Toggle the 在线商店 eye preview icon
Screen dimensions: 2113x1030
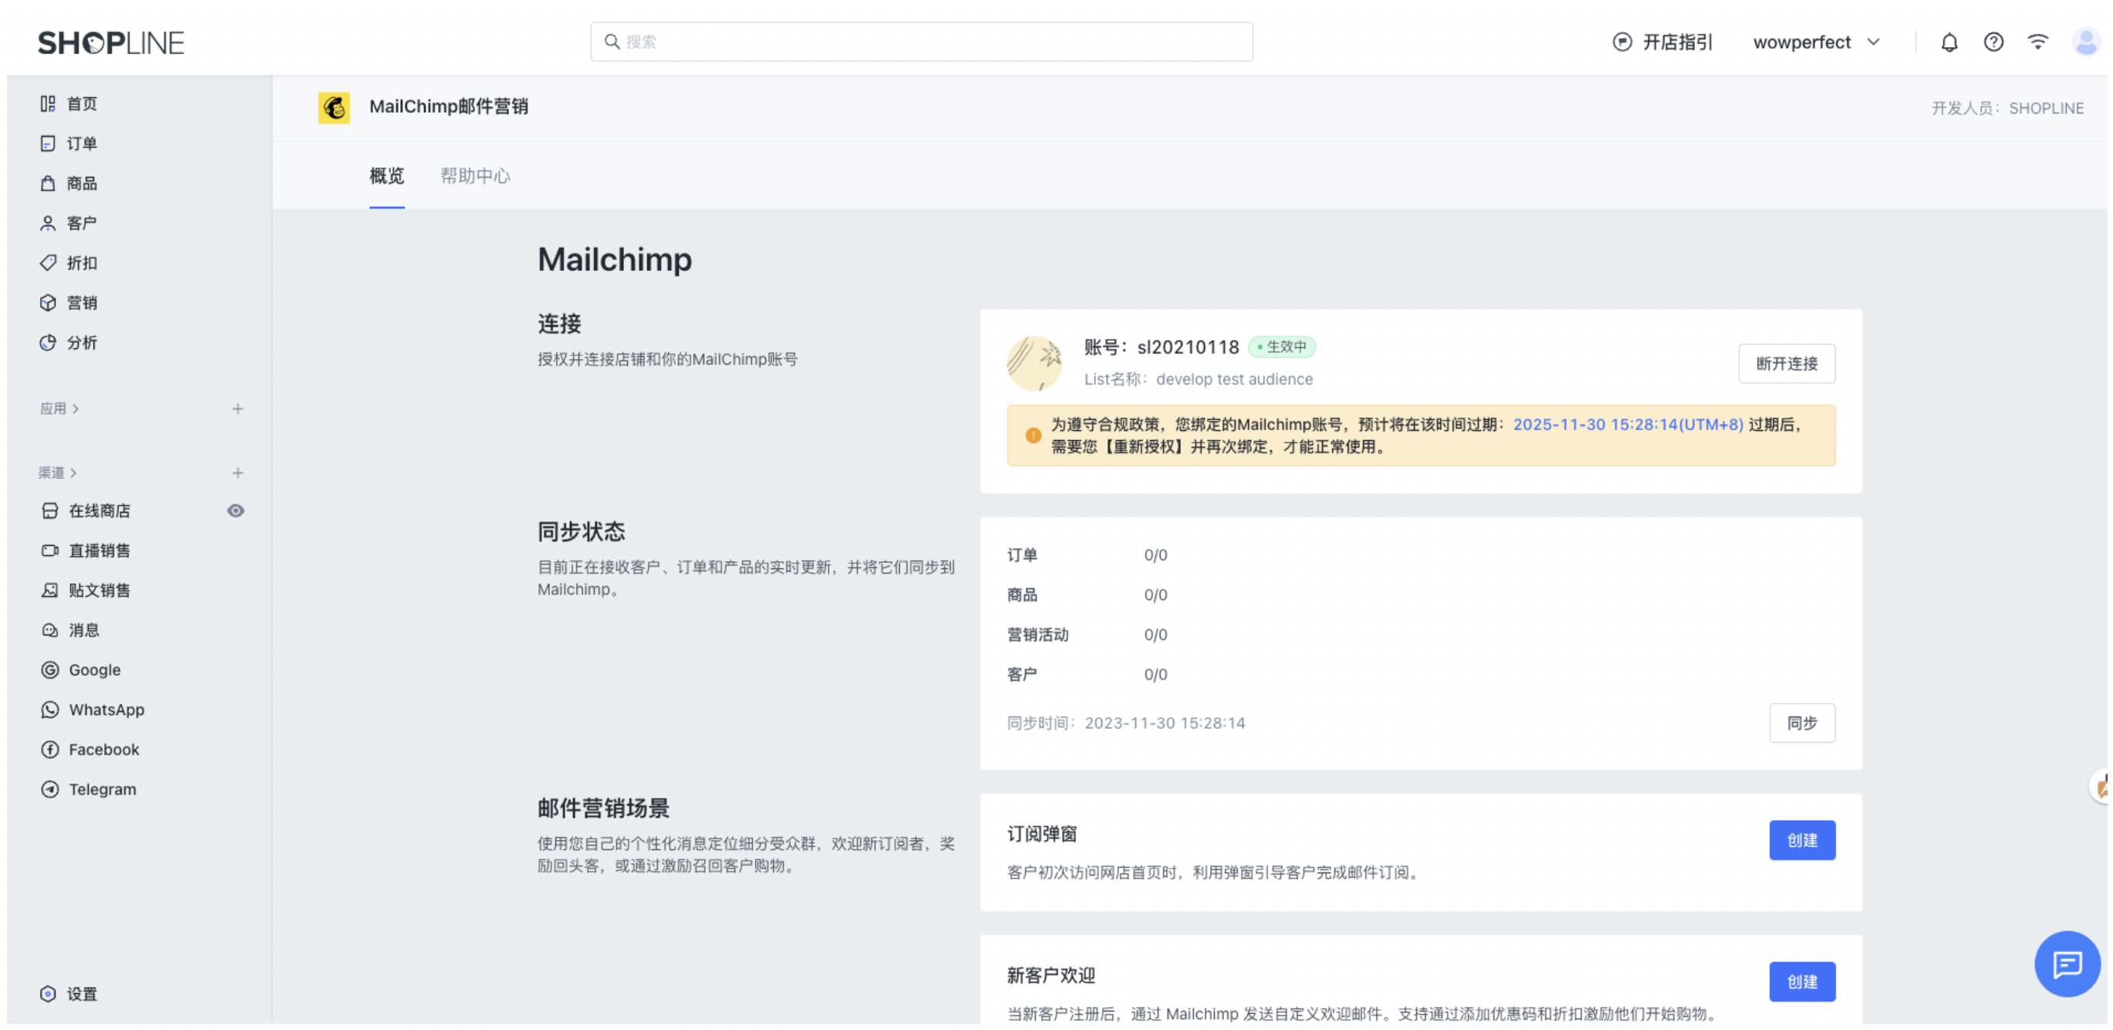[x=236, y=511]
